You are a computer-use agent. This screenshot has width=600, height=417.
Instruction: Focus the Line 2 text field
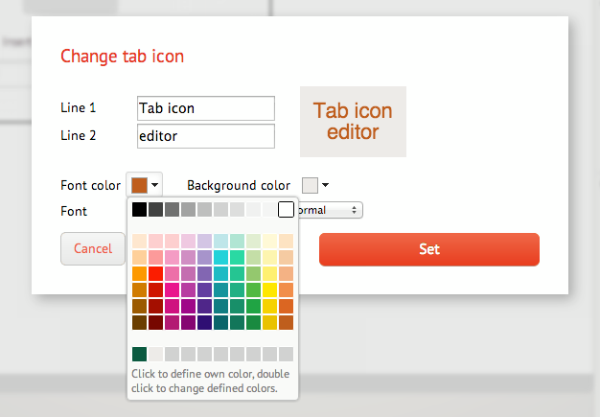tap(206, 136)
